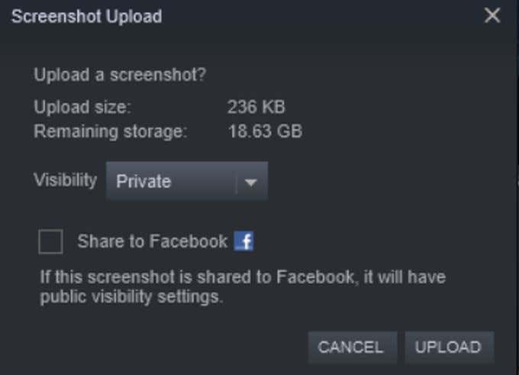Viewport: 519px width, 375px height.
Task: Click the "Share to Facebook" label text
Action: 152,242
